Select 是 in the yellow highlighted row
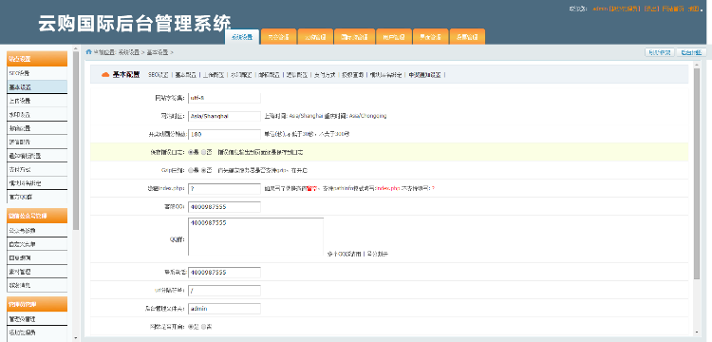The width and height of the screenshot is (712, 342). point(191,152)
